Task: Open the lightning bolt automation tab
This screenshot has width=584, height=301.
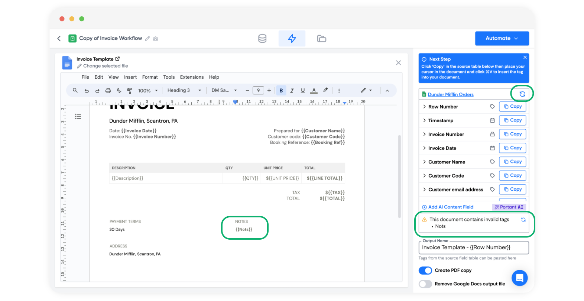Action: 292,39
